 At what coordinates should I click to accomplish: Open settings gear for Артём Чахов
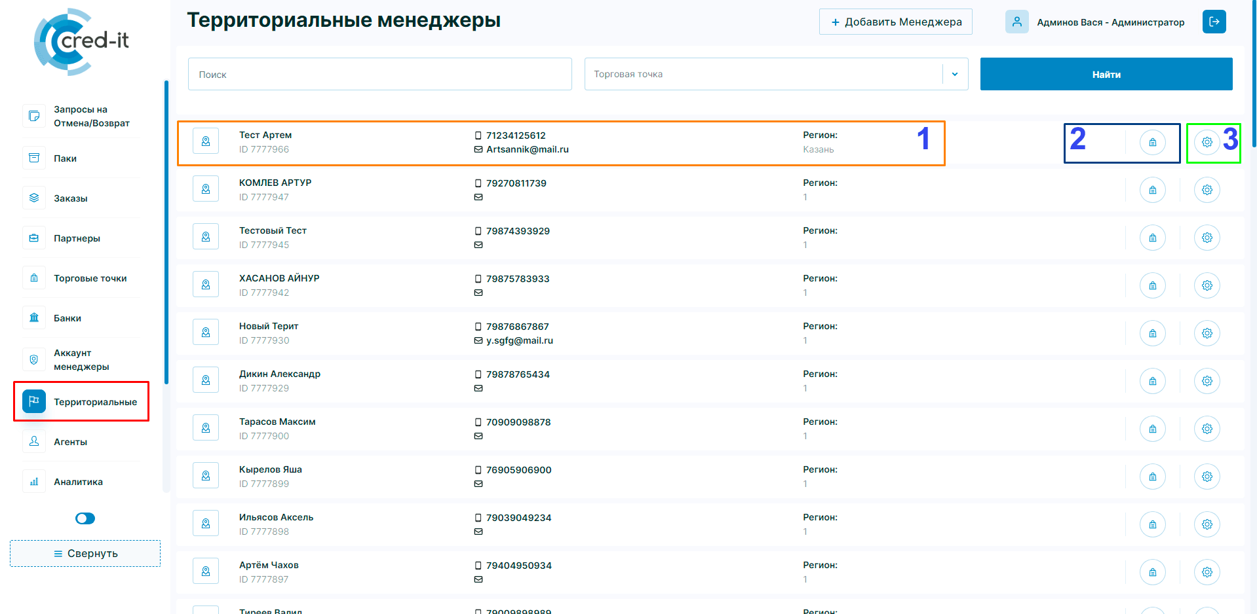click(1207, 572)
